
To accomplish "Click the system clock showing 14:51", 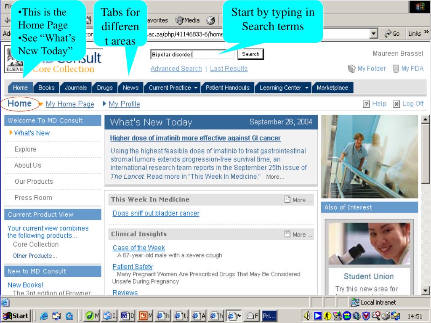I will click(x=415, y=316).
